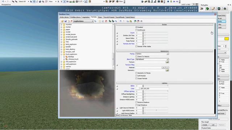Open the View dropdown in main toolbar
The height and width of the screenshot is (130, 232).
click(56, 1)
